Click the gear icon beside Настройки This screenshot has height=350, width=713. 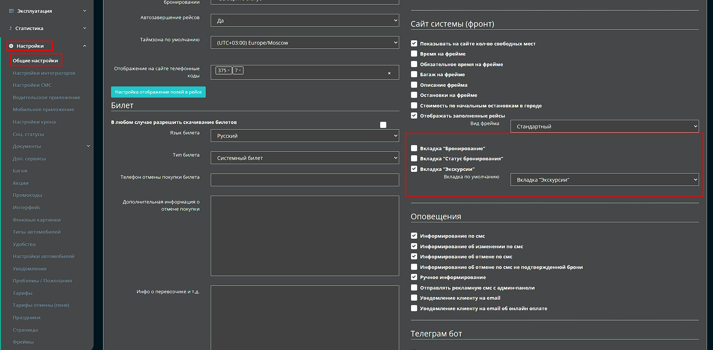[x=11, y=46]
